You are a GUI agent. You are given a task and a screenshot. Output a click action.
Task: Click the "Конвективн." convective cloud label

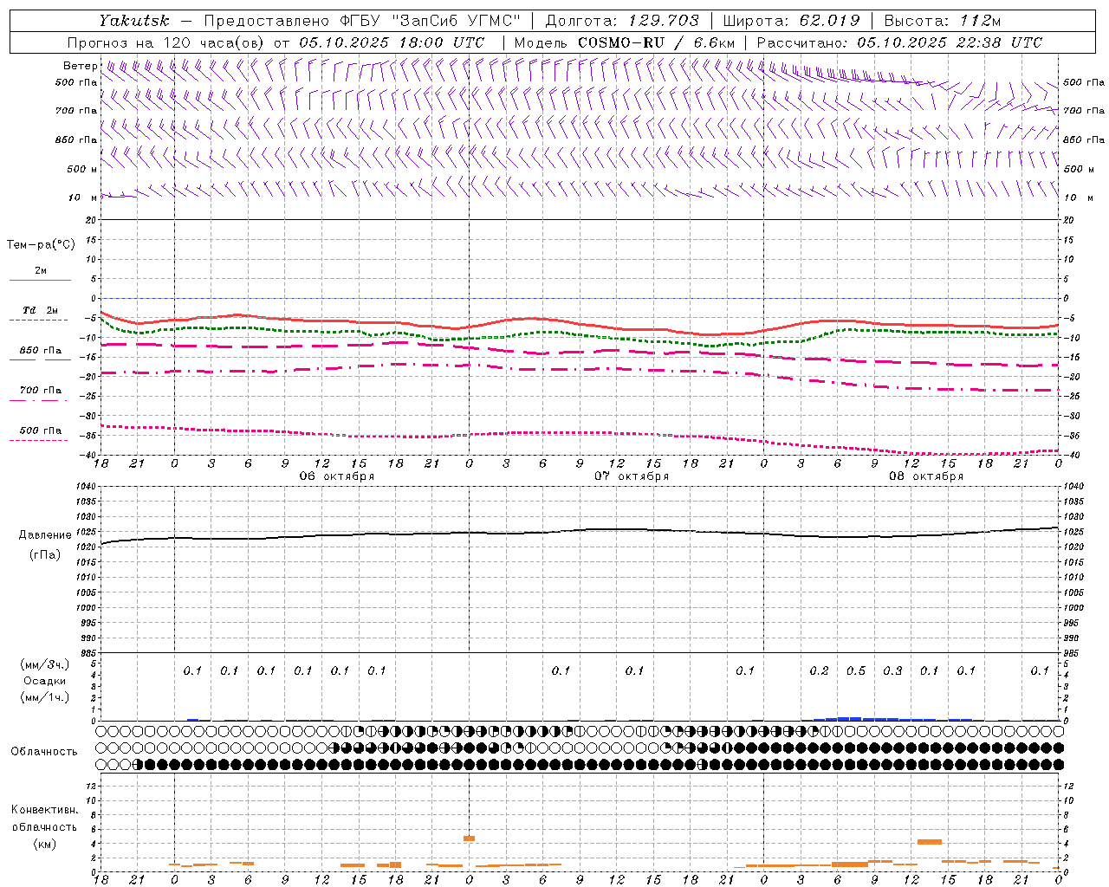44,810
